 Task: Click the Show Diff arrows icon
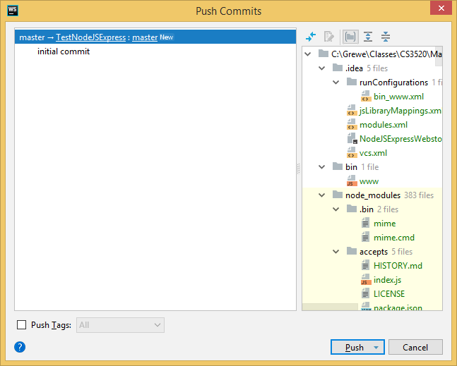click(x=311, y=37)
